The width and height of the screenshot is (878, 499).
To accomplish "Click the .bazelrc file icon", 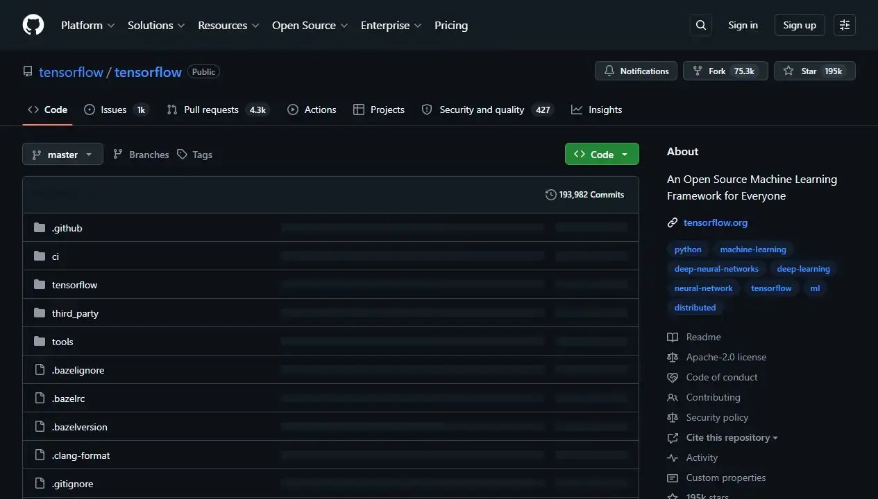I will [40, 399].
